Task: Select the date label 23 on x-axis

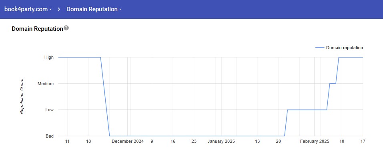Action: coord(194,141)
